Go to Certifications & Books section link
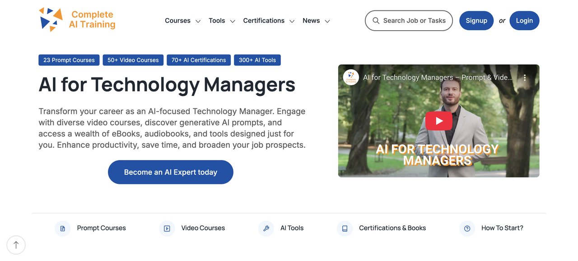Screen dimensions: 578x261 (392, 228)
